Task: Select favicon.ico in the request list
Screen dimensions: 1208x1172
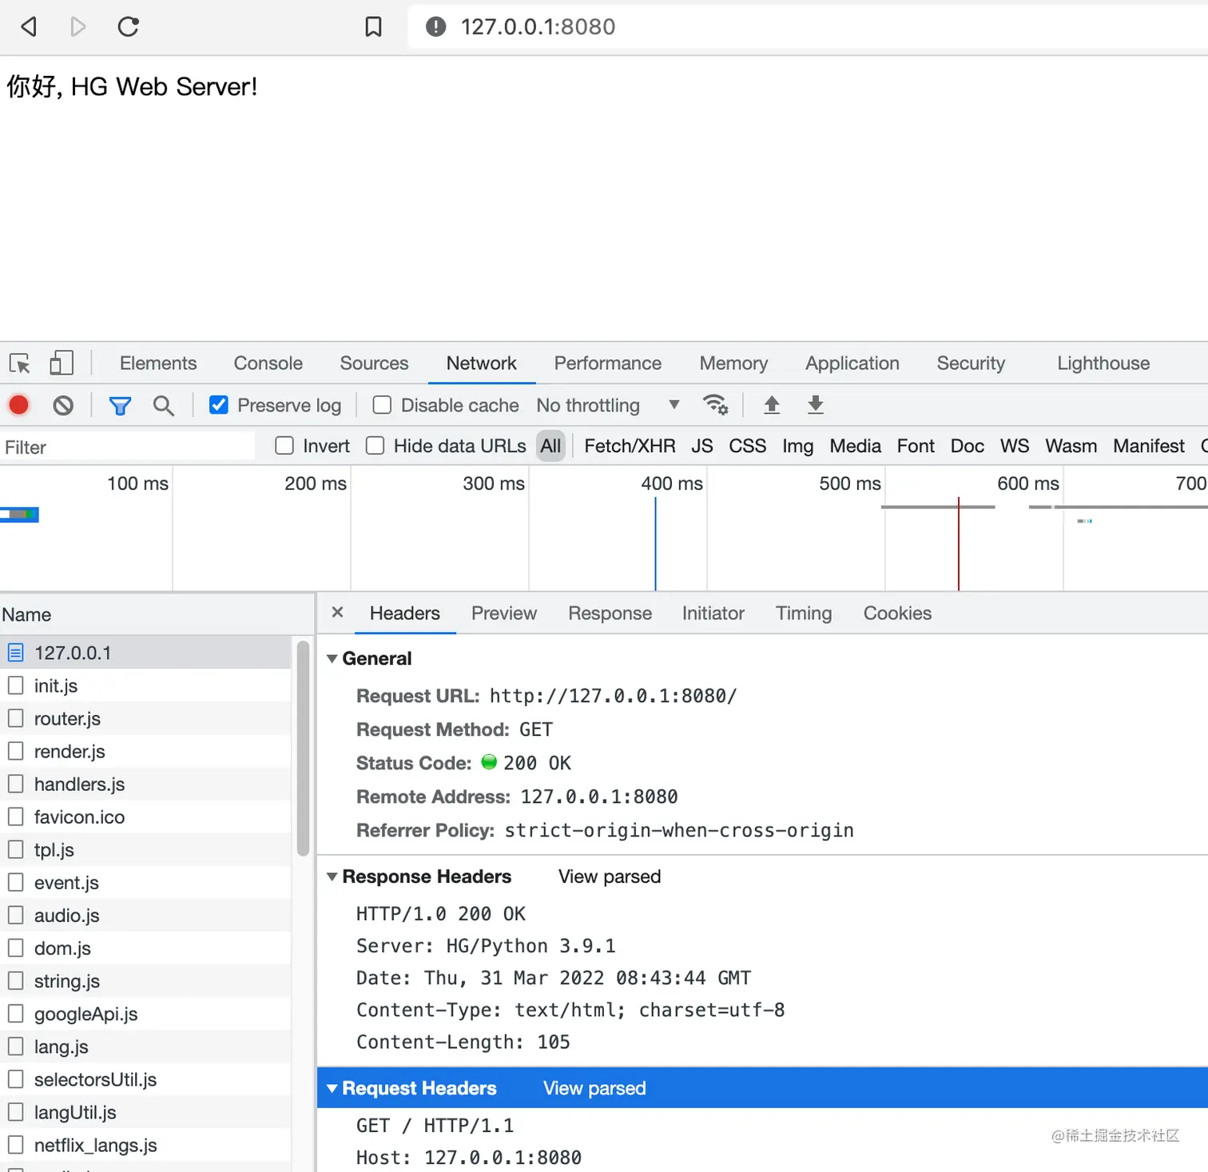Action: point(145,816)
